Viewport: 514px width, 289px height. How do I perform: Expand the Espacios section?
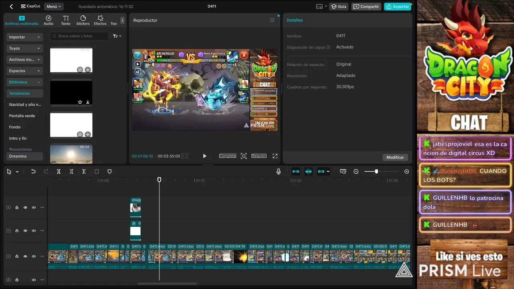(x=24, y=71)
